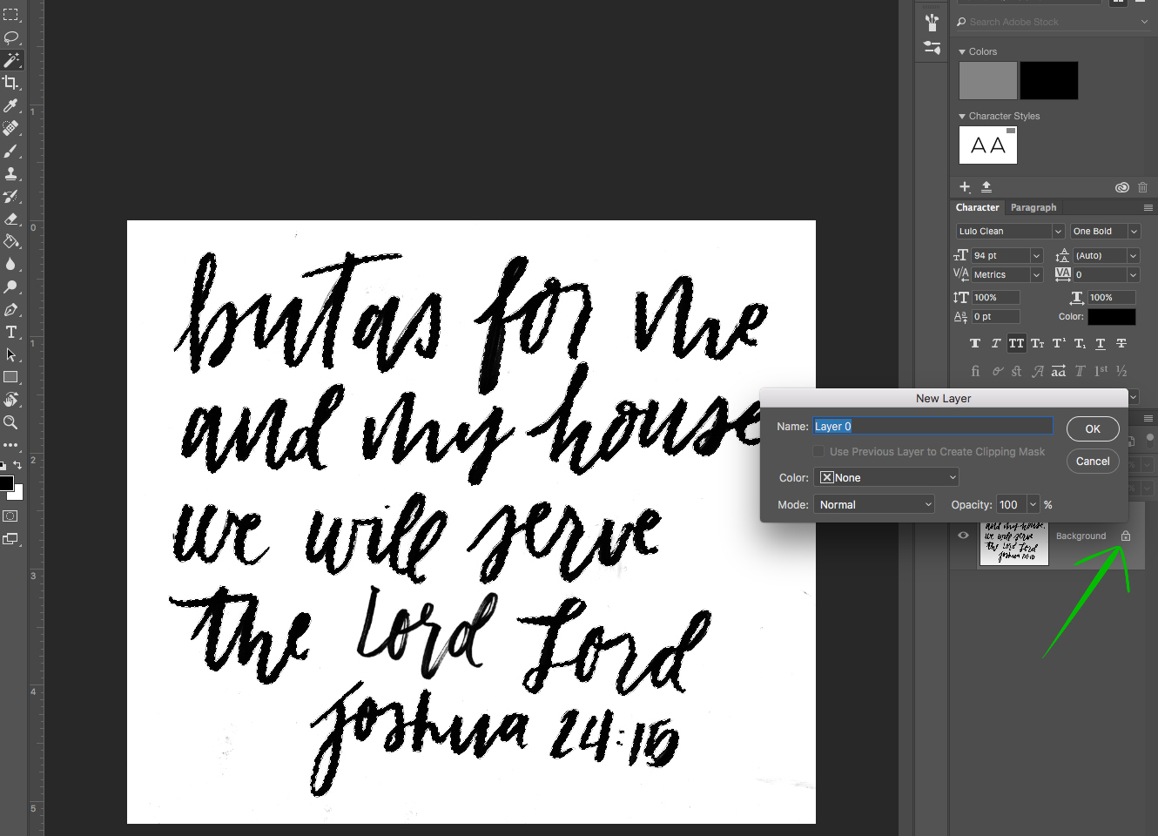The width and height of the screenshot is (1158, 836).
Task: Open the Lasso tool
Action: pos(11,37)
